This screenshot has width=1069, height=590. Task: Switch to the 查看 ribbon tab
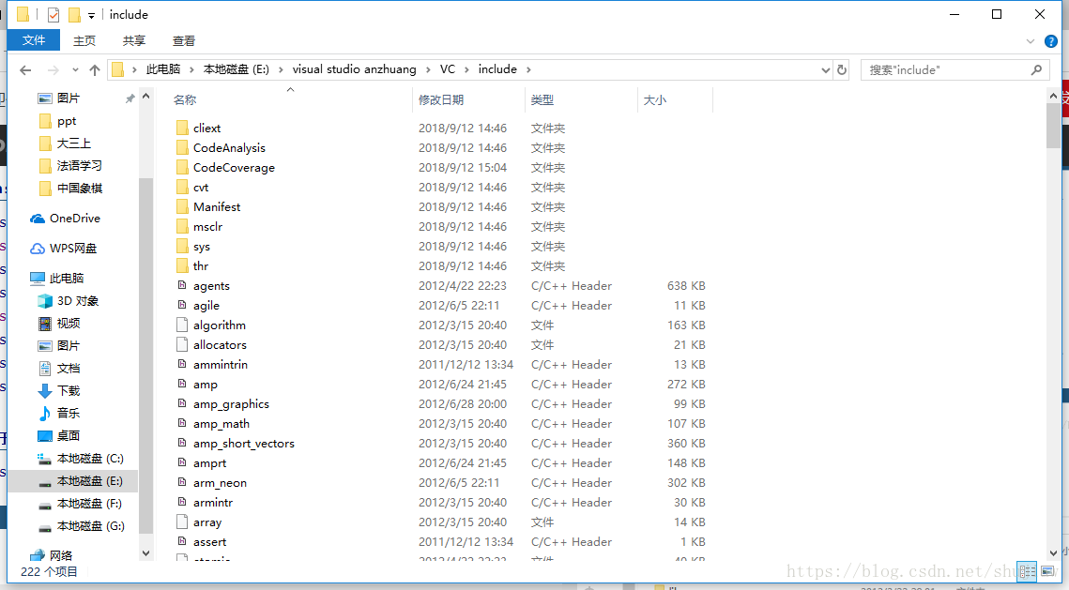[184, 40]
